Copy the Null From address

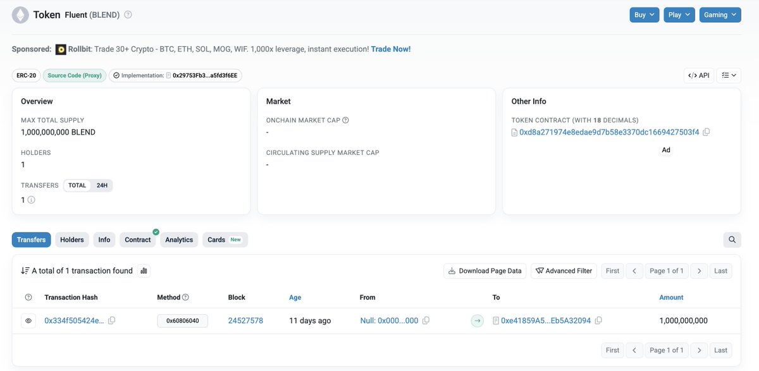point(426,320)
